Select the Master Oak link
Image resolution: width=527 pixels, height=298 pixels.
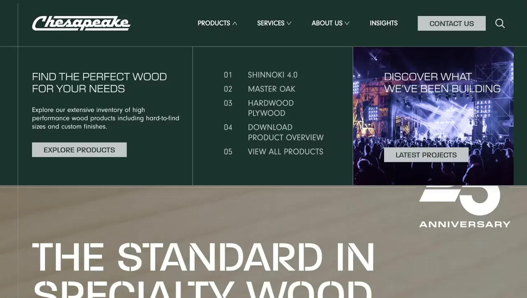[x=271, y=89]
